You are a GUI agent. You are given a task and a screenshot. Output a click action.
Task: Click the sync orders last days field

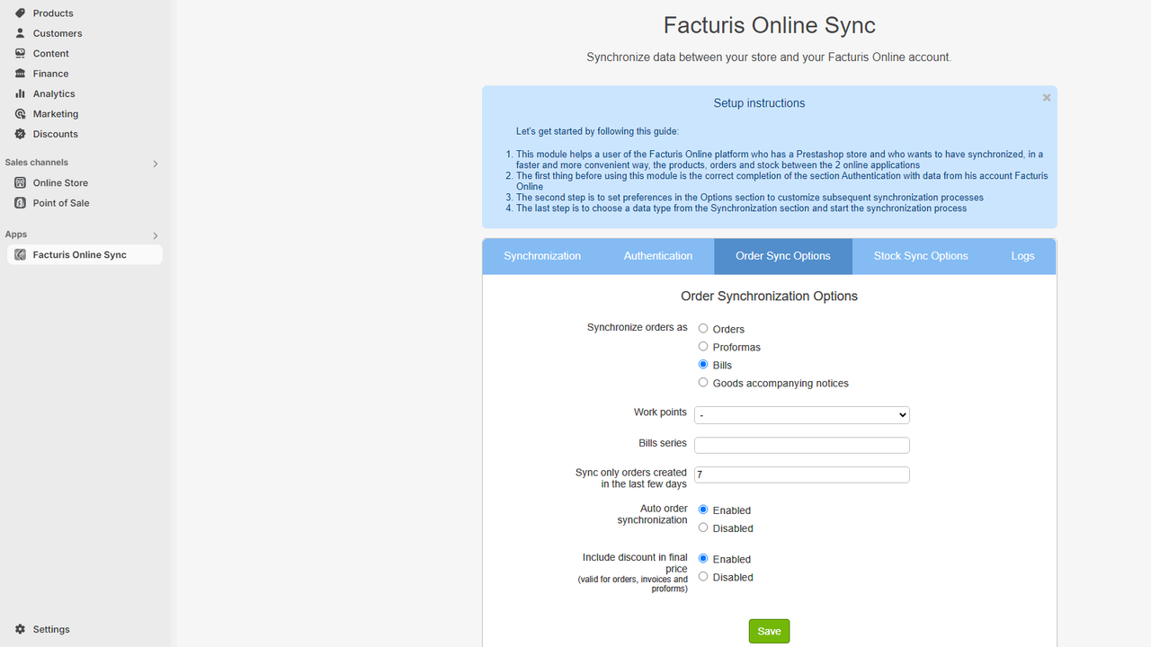[802, 474]
